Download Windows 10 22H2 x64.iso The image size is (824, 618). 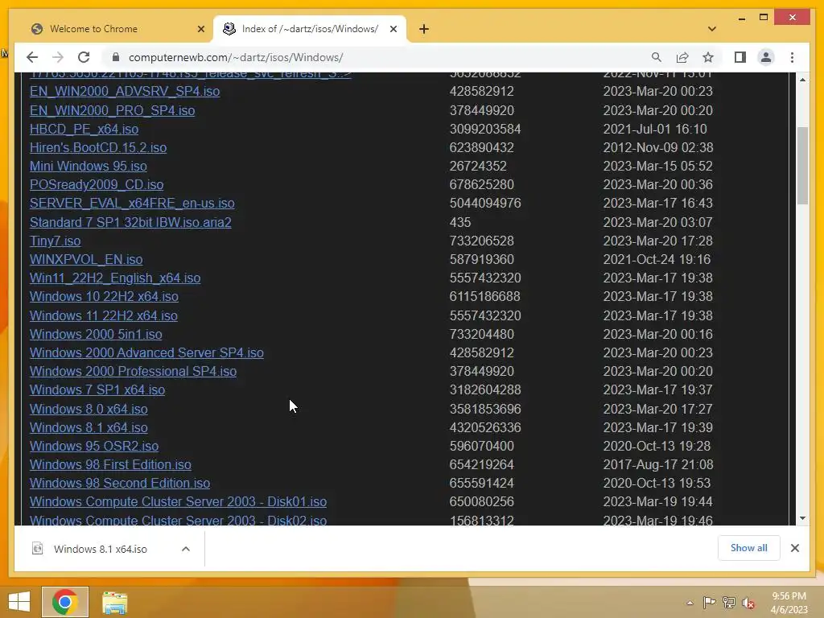(104, 296)
